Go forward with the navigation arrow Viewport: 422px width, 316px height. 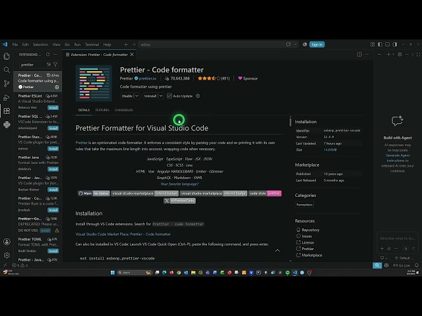134,44
